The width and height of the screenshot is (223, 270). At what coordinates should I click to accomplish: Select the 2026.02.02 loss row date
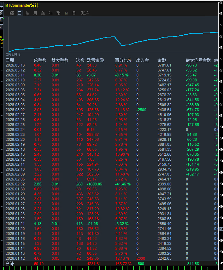pos(15,184)
